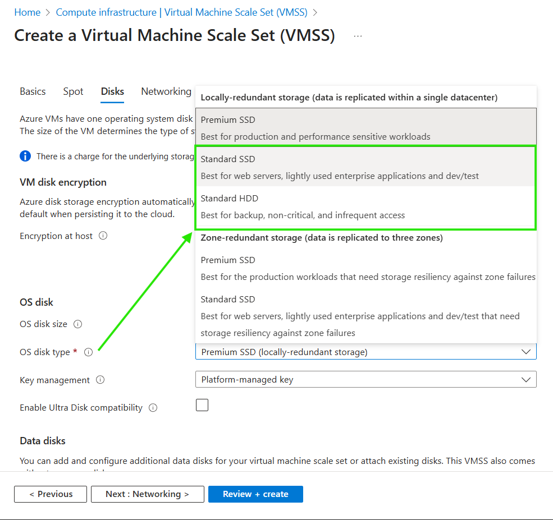Select zone-redundant Premium SSD option

[365, 268]
